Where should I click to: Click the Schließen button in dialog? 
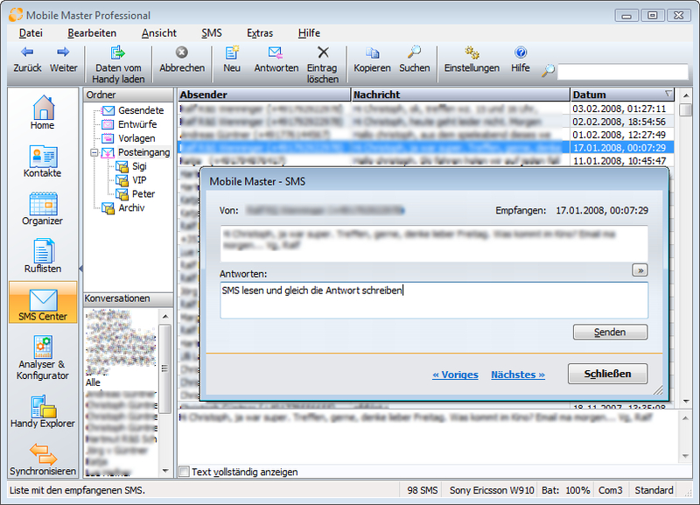click(x=607, y=374)
